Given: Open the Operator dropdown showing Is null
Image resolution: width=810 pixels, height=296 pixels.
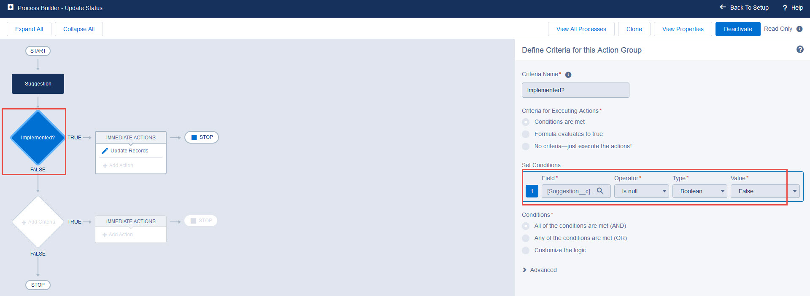Looking at the screenshot, I should [641, 191].
